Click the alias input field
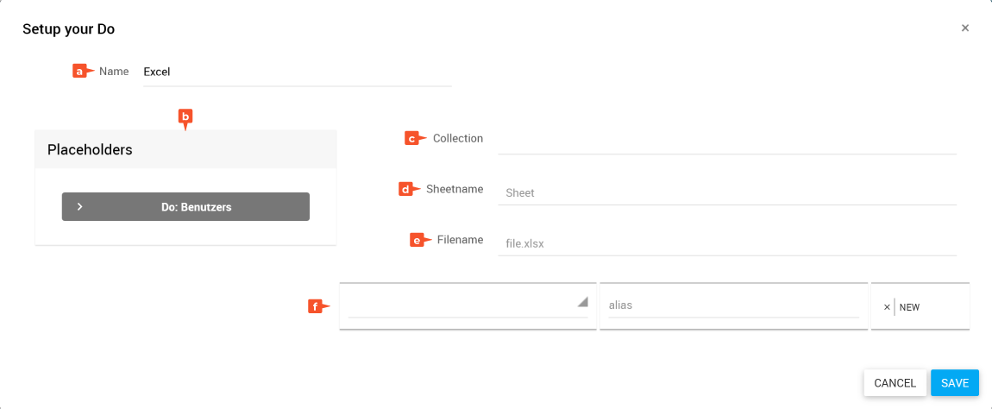Image resolution: width=992 pixels, height=409 pixels. click(733, 305)
